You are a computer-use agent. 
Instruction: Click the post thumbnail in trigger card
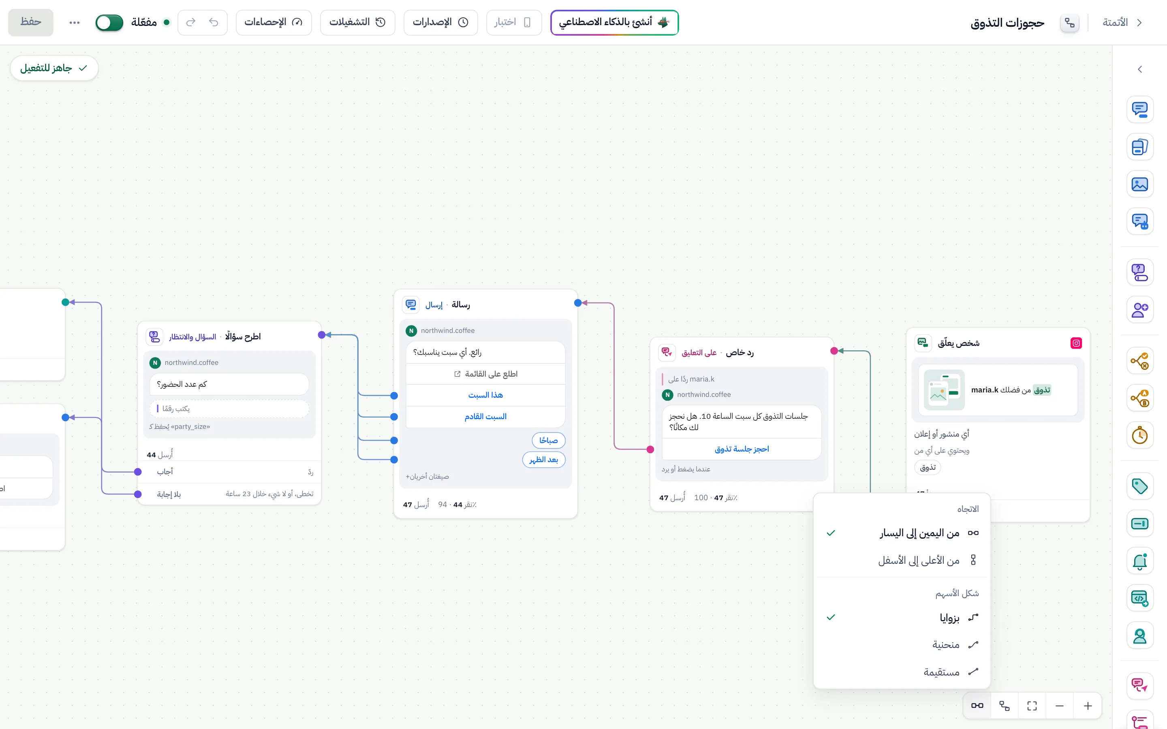[x=944, y=390]
